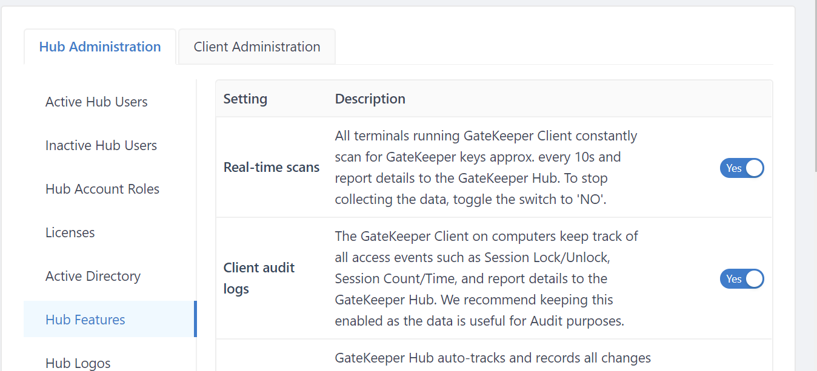Click the auto-tracks changes description text
817x371 pixels.
pyautogui.click(x=493, y=358)
